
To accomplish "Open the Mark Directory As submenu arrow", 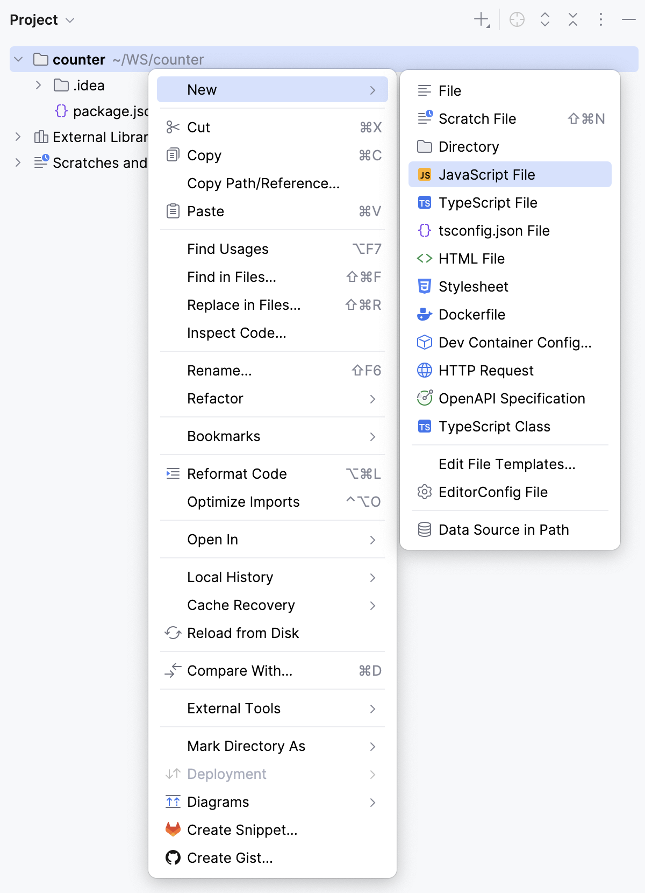I will (372, 746).
